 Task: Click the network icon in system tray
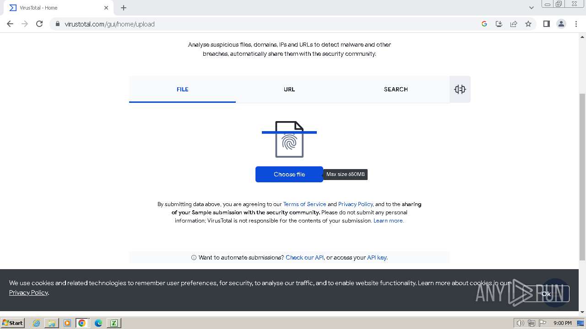pos(532,323)
